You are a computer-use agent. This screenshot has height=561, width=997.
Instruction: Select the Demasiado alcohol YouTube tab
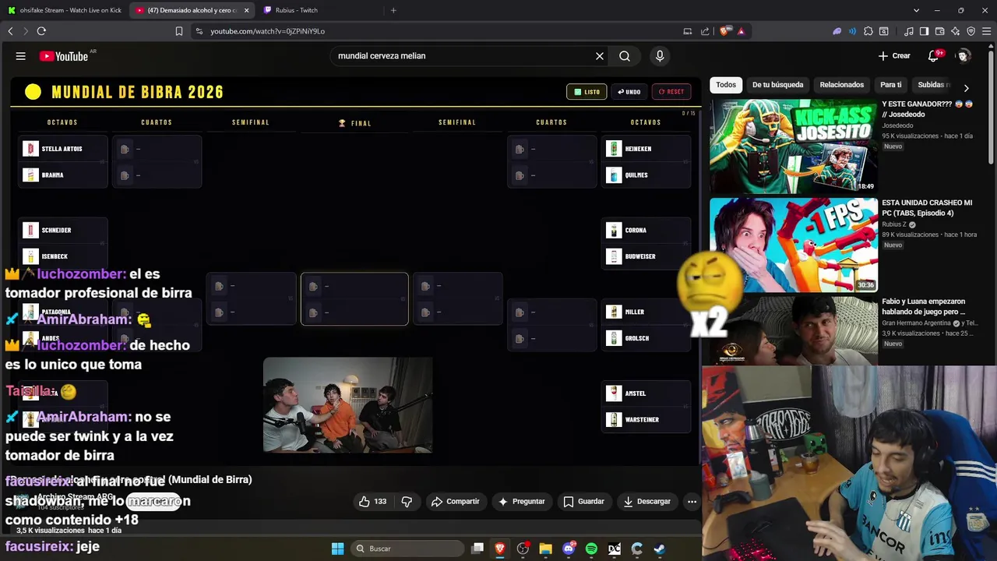[191, 10]
